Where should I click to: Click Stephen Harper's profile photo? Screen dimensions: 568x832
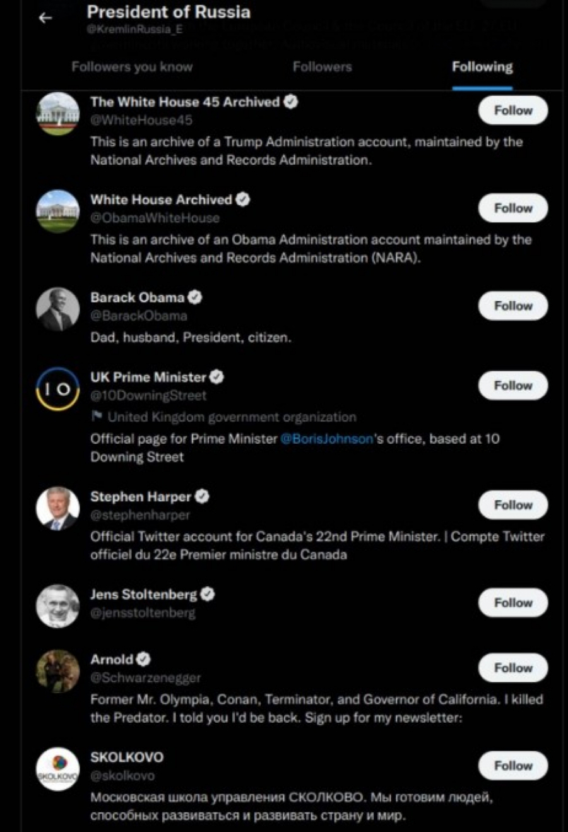[x=57, y=508]
